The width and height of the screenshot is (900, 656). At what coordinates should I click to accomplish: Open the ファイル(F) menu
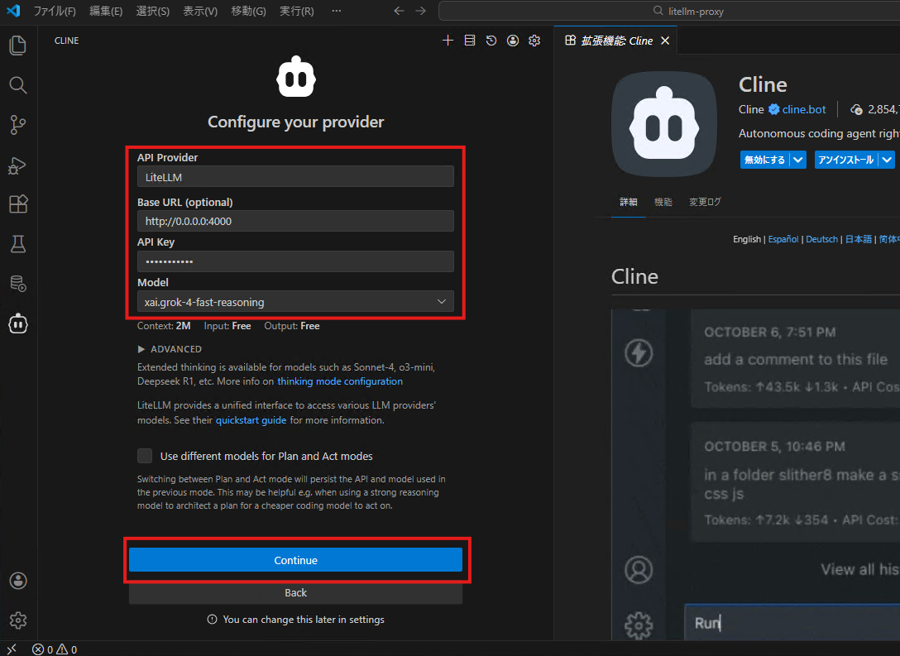click(55, 11)
